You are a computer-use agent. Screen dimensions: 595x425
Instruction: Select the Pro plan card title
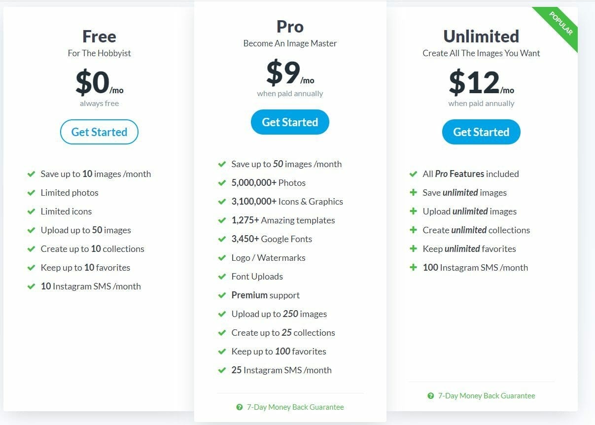[290, 26]
